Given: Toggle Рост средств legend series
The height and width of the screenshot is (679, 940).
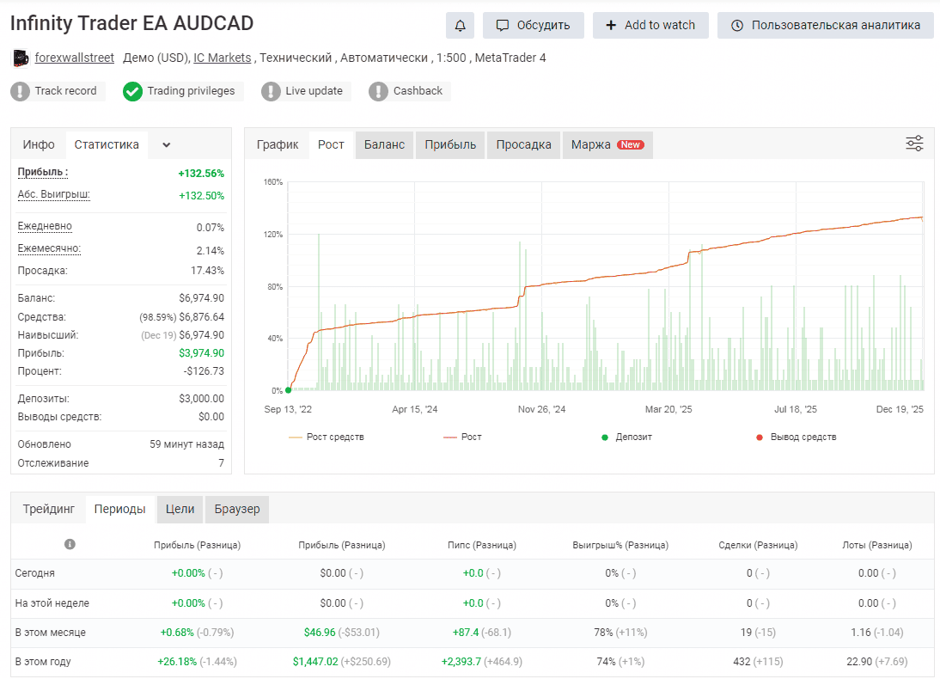Looking at the screenshot, I should [327, 437].
